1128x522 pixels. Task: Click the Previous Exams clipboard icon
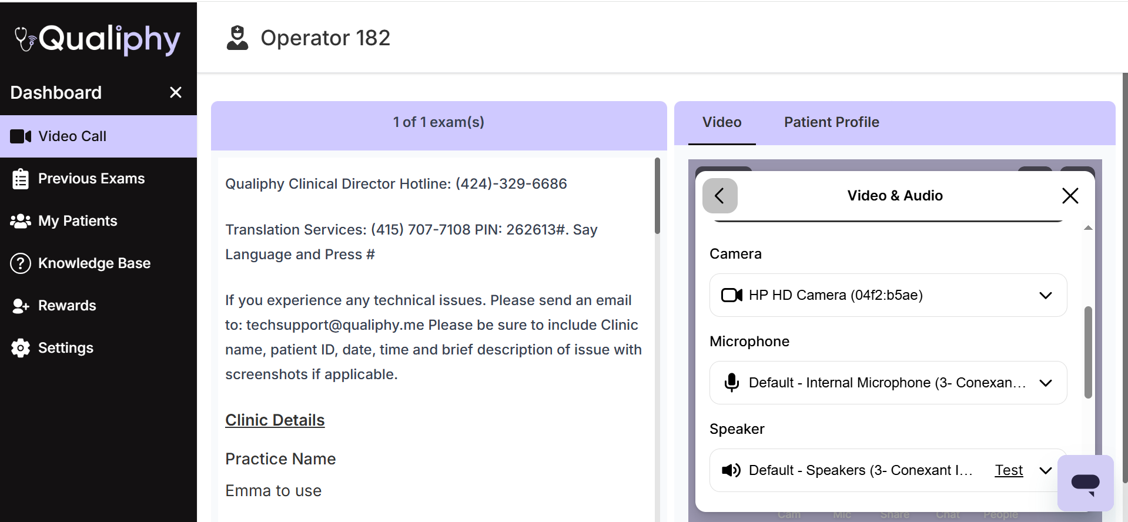[21, 179]
